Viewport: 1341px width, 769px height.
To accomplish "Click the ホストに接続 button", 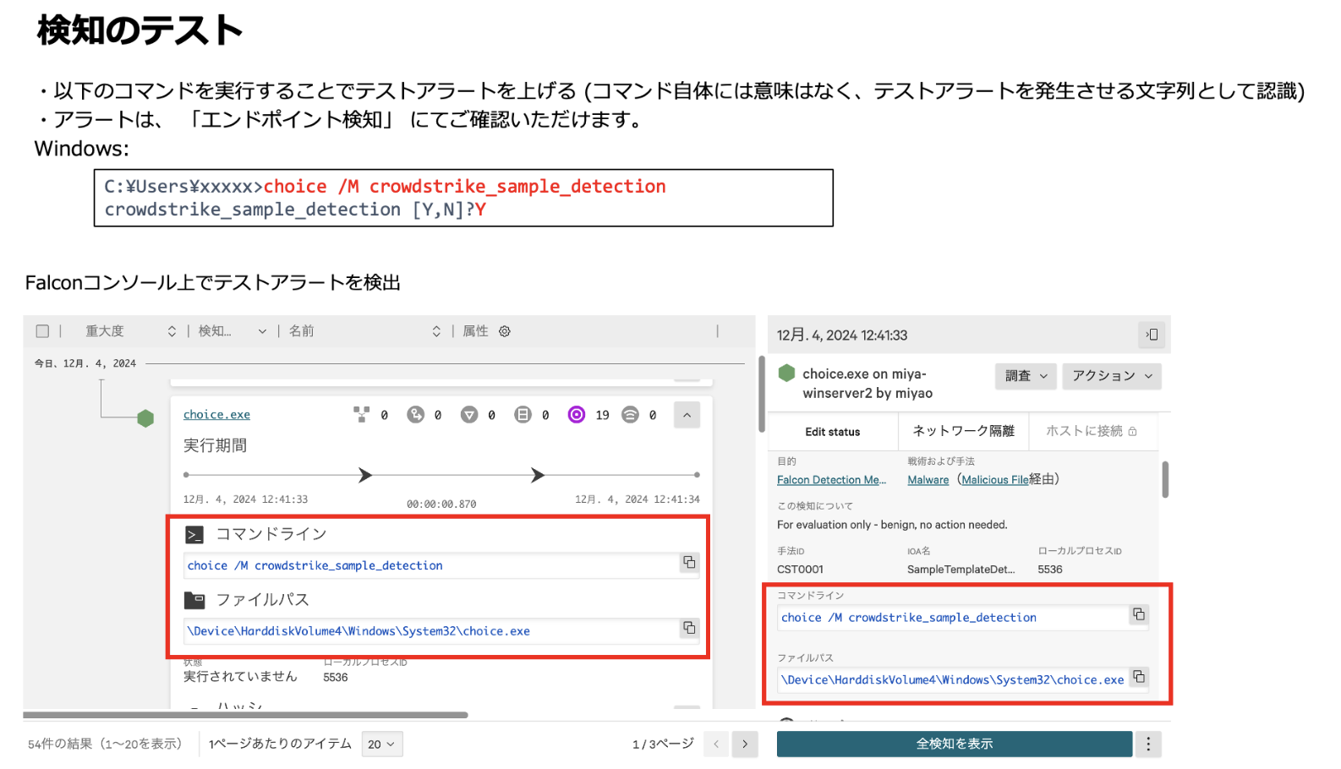I will coord(1092,432).
